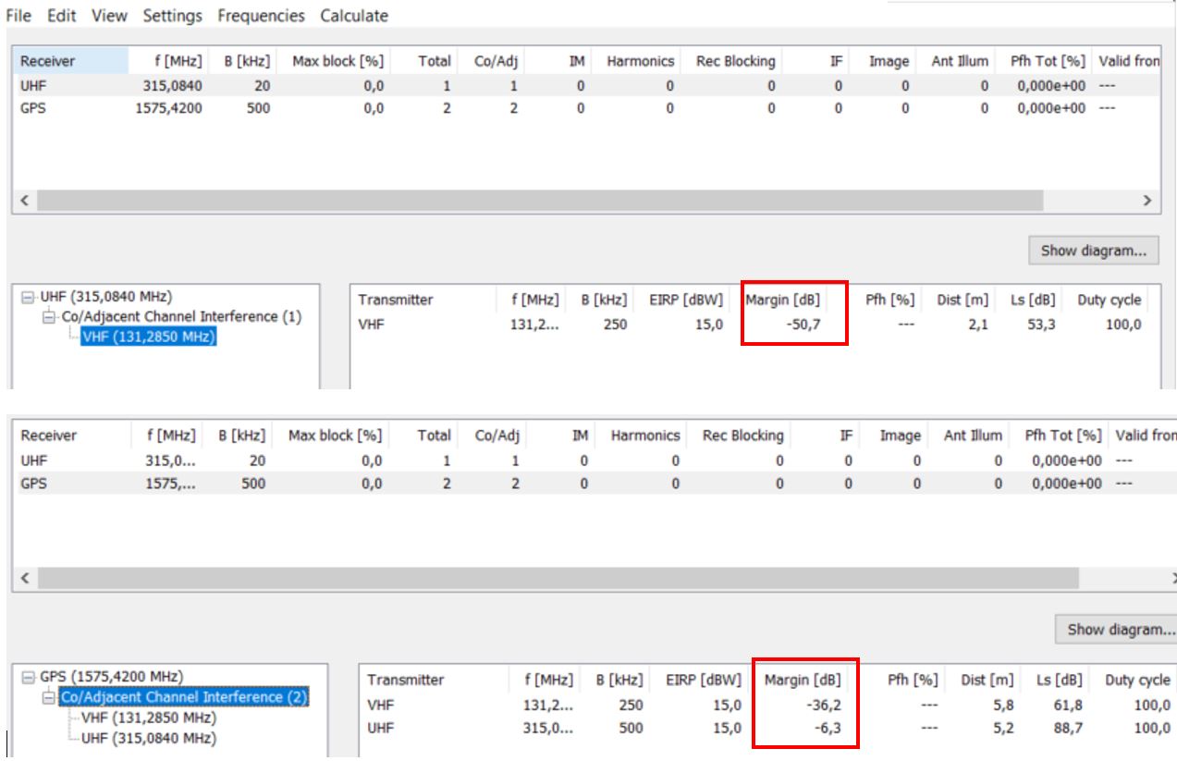Open the Edit menu
This screenshot has height=761, width=1177.
tap(62, 16)
